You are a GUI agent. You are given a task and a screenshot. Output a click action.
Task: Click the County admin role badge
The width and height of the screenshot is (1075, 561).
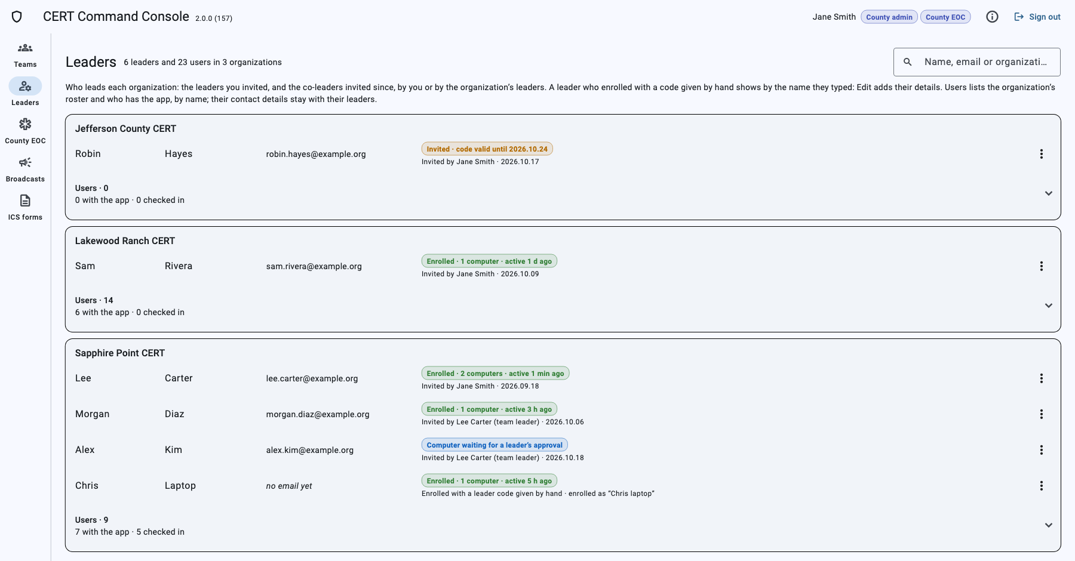(x=889, y=17)
